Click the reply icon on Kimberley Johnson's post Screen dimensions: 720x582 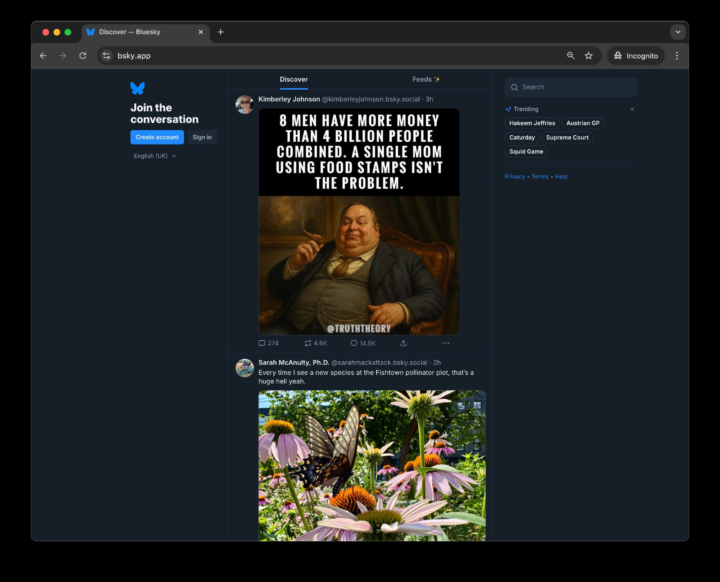click(x=262, y=343)
